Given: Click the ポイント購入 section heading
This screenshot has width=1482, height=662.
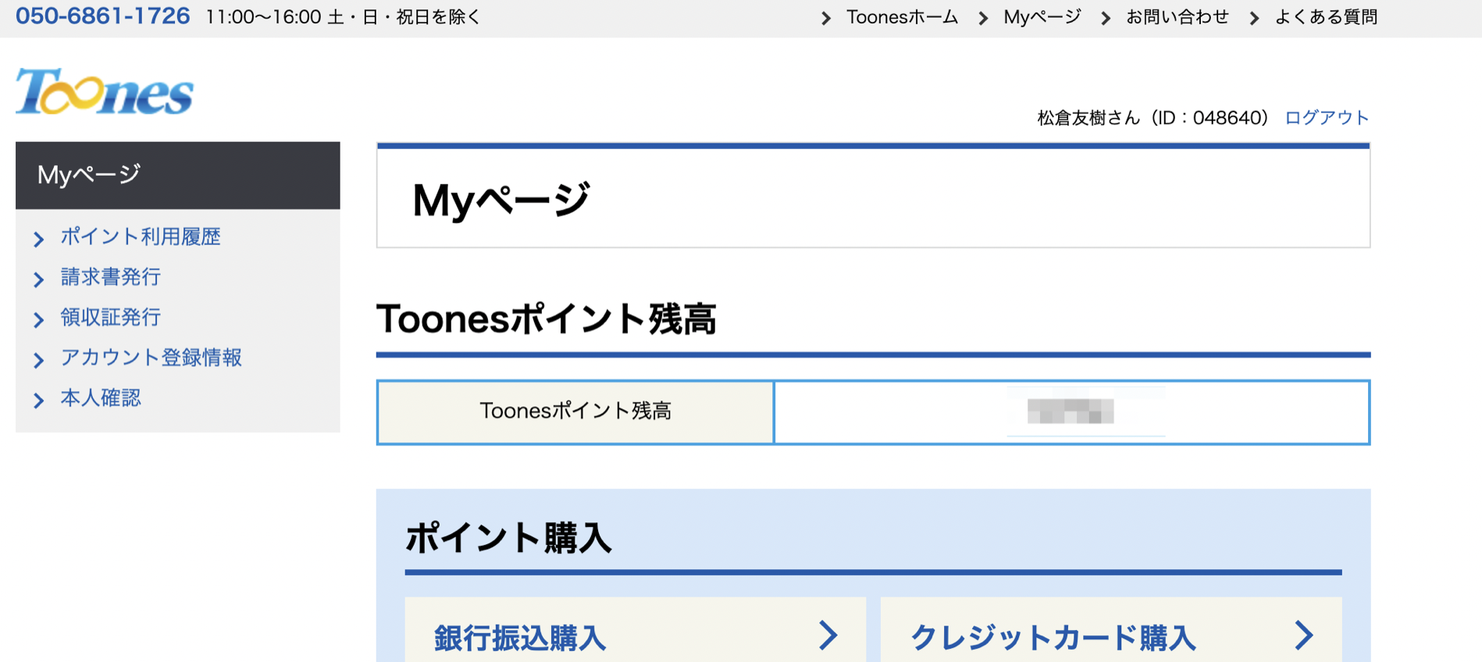Looking at the screenshot, I should tap(508, 539).
